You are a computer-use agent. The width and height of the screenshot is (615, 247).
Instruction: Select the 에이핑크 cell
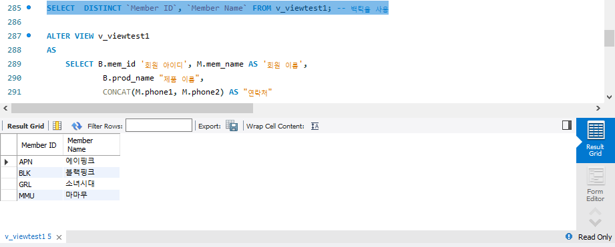click(91, 161)
